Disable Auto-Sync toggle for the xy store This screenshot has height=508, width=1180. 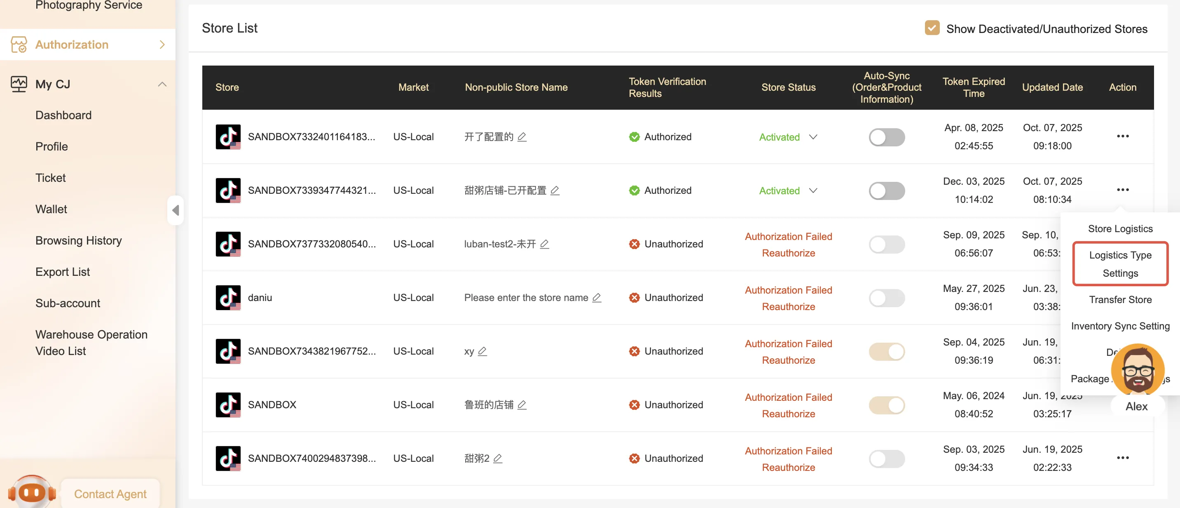coord(886,352)
